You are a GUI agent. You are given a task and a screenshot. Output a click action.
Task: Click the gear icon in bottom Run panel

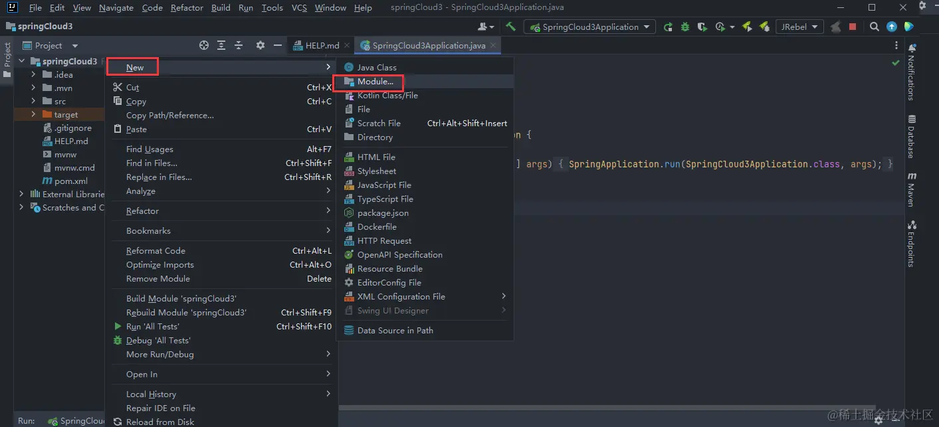click(879, 420)
